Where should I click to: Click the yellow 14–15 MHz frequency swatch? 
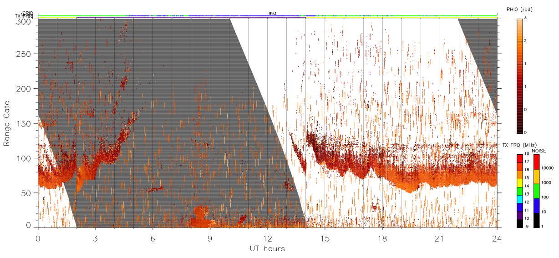(x=519, y=183)
